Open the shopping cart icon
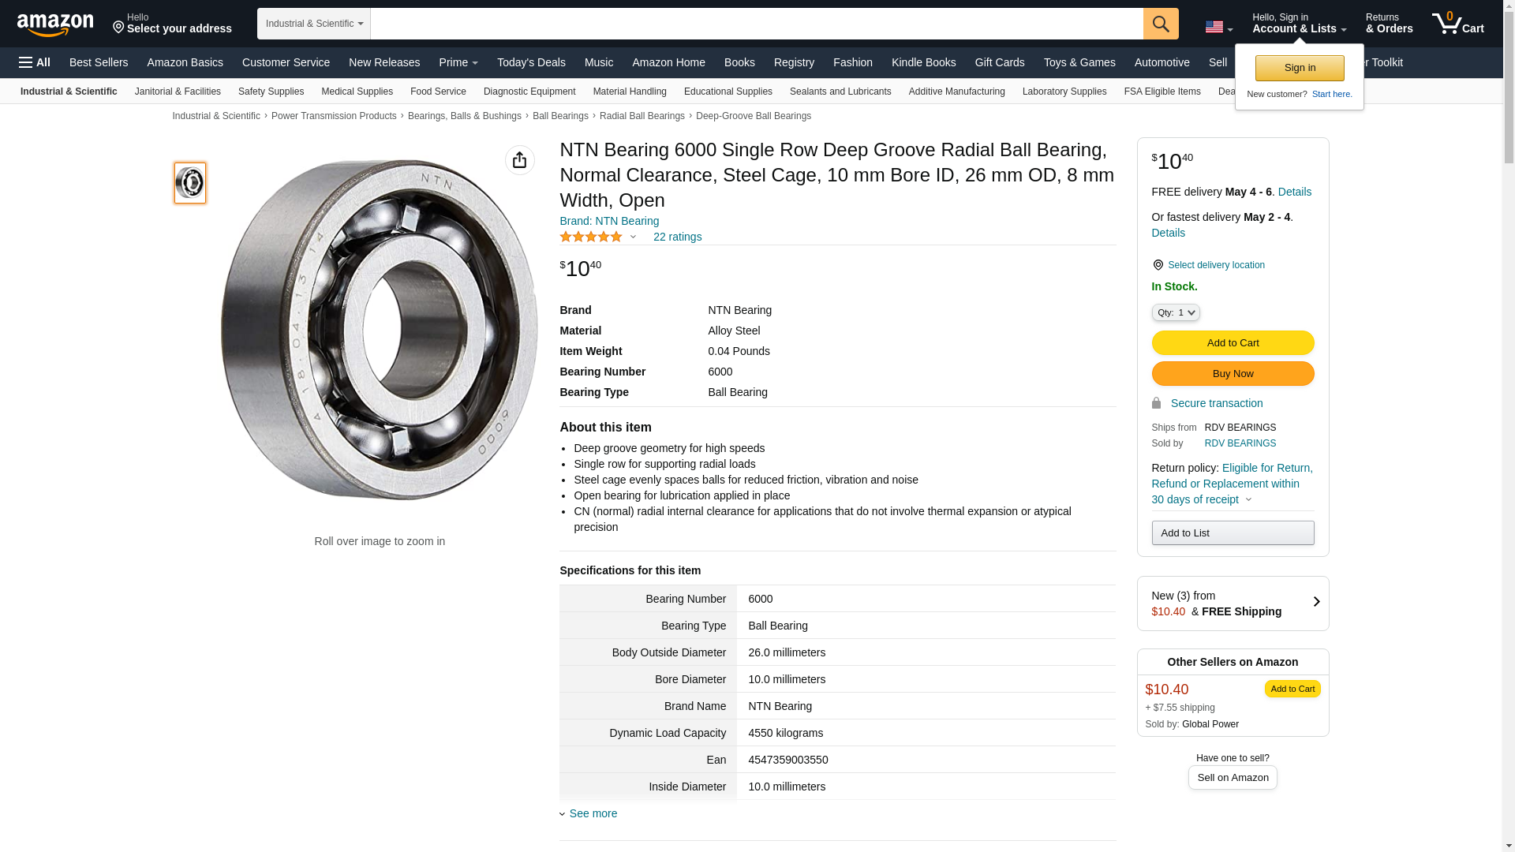 point(1457,24)
